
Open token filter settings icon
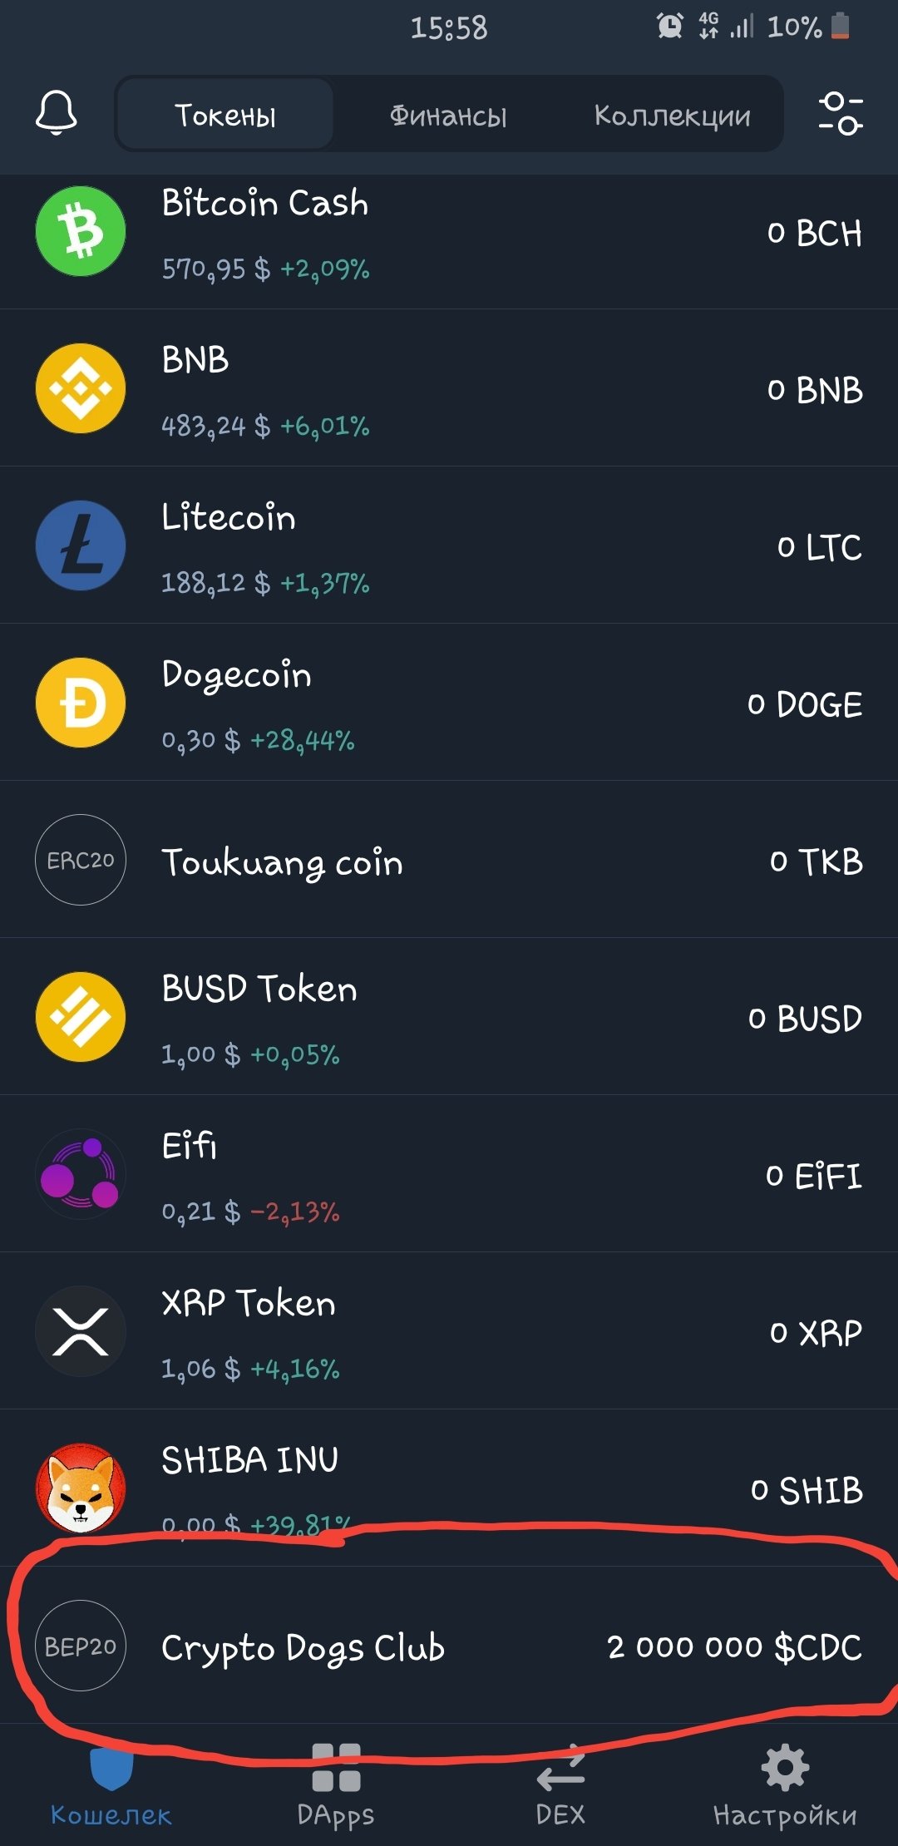(x=840, y=113)
